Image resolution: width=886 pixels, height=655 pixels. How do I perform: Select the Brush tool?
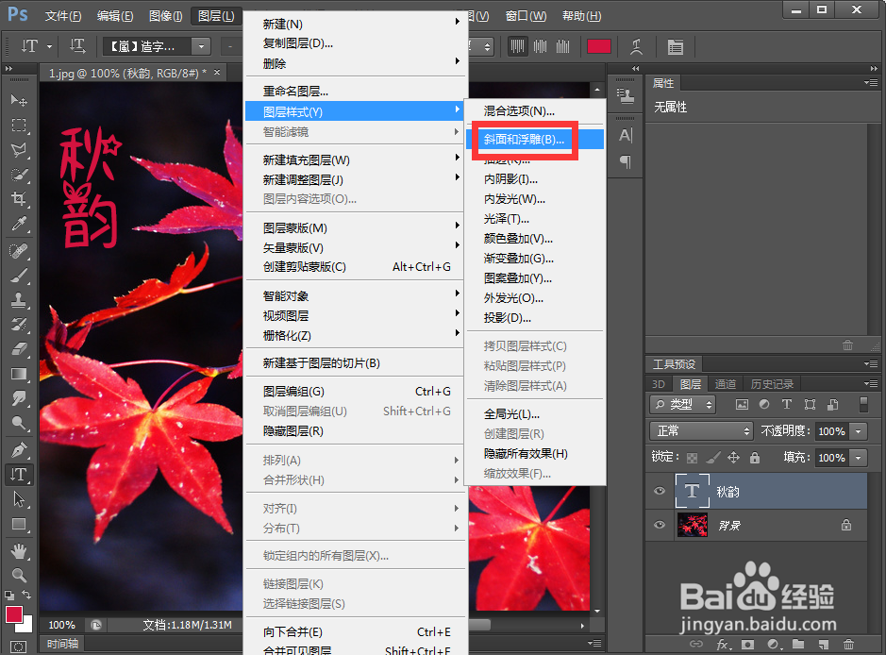[20, 277]
